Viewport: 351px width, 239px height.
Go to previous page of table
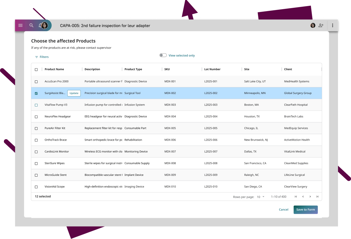click(x=303, y=197)
